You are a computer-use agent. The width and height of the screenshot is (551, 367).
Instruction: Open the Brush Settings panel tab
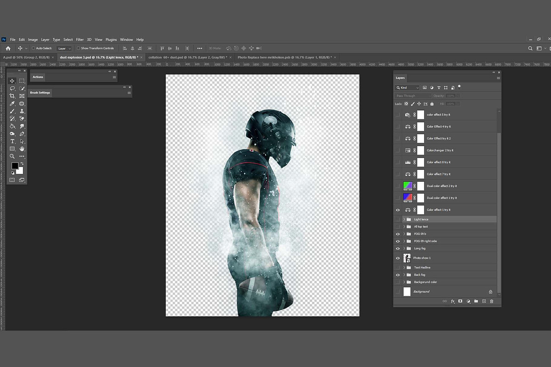(x=40, y=93)
